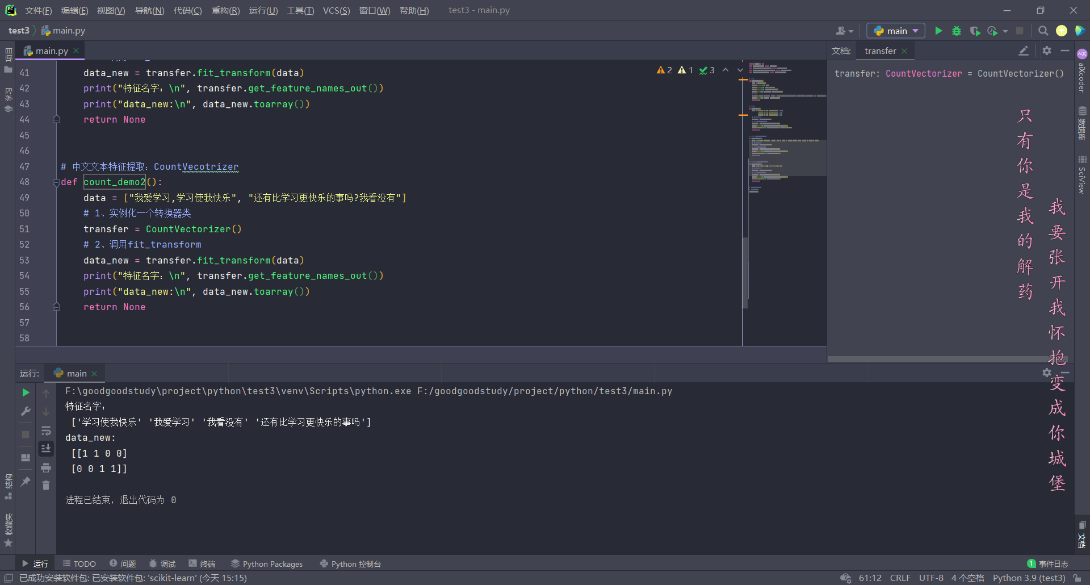The width and height of the screenshot is (1090, 585).
Task: Run main with coverage shield icon
Action: click(x=975, y=31)
